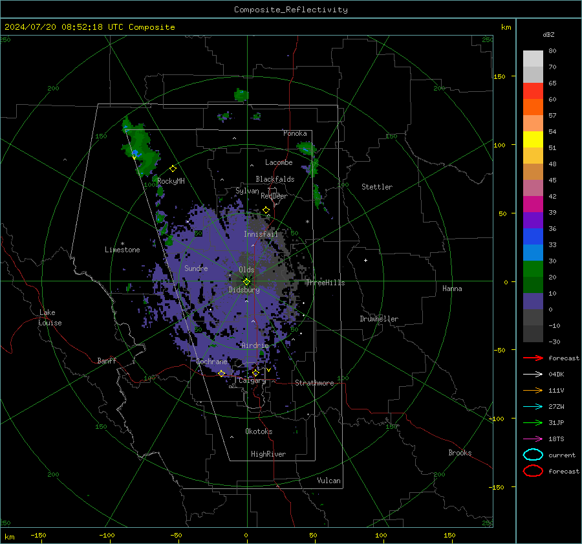Click white plus marker west of Hanna

[x=365, y=260]
